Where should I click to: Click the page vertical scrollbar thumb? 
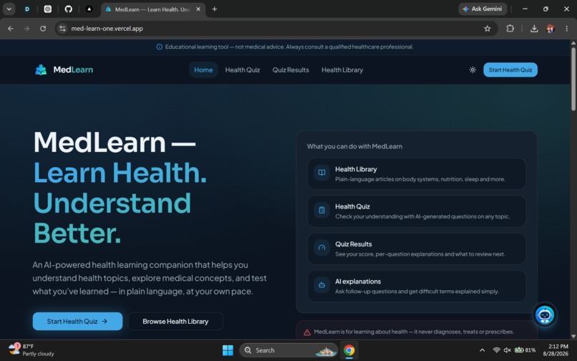click(x=573, y=79)
